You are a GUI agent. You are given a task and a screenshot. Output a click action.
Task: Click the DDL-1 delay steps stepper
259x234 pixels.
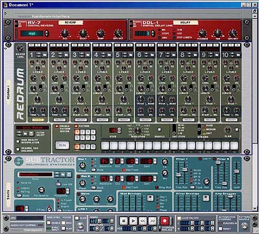(x=153, y=33)
